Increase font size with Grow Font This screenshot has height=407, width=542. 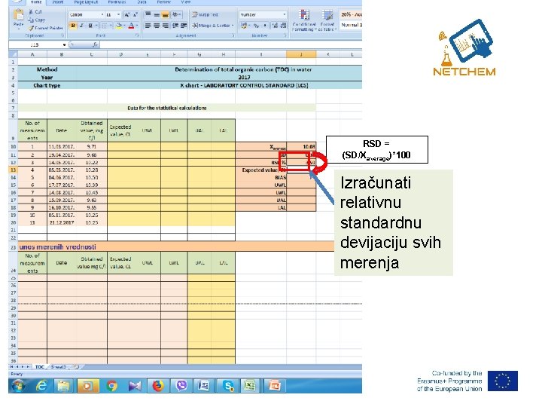[127, 14]
